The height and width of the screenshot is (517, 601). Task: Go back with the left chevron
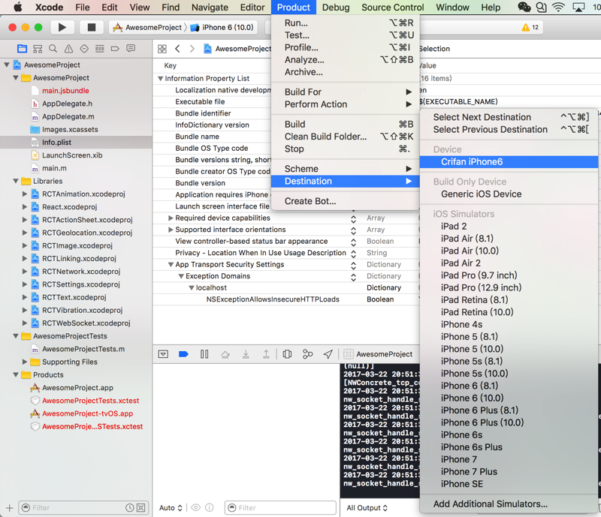(x=177, y=49)
